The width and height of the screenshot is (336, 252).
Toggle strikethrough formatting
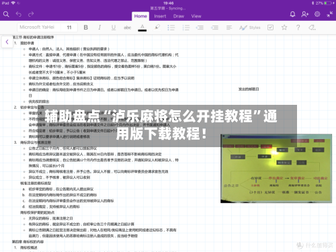[x=128, y=28]
